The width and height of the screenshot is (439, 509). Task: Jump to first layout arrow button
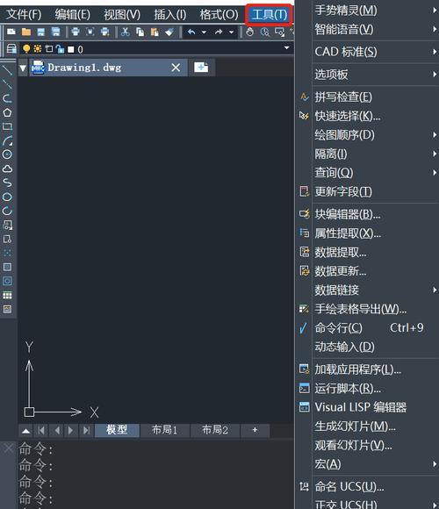[41, 430]
